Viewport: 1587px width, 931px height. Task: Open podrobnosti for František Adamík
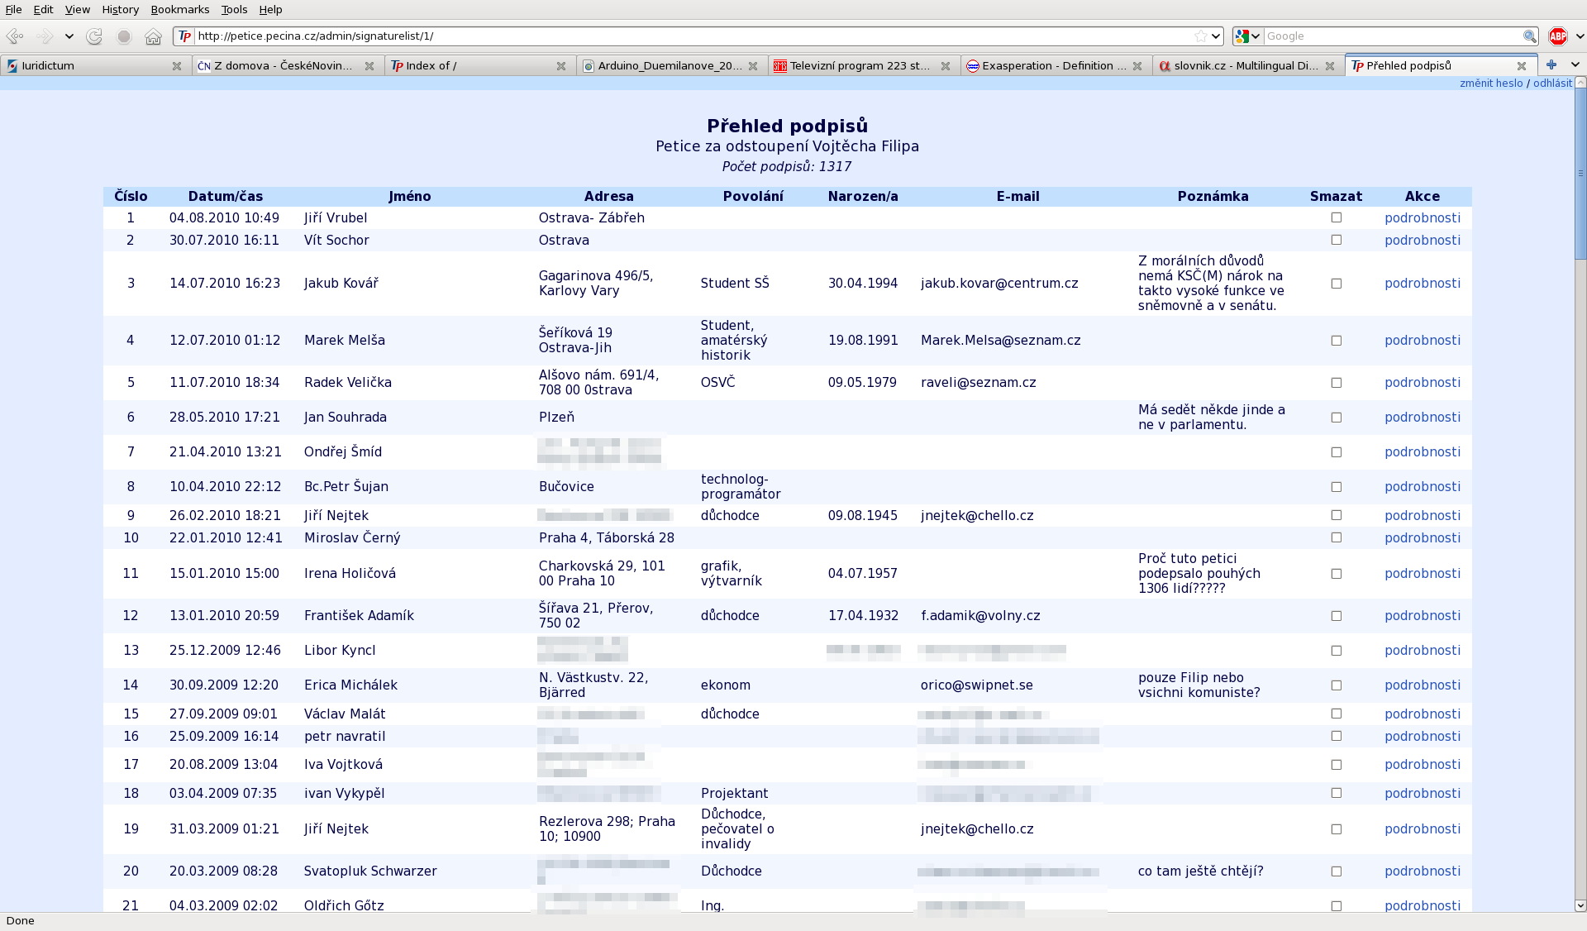[1423, 615]
